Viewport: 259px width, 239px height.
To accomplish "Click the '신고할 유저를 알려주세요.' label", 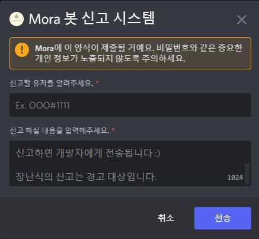I will [x=52, y=83].
